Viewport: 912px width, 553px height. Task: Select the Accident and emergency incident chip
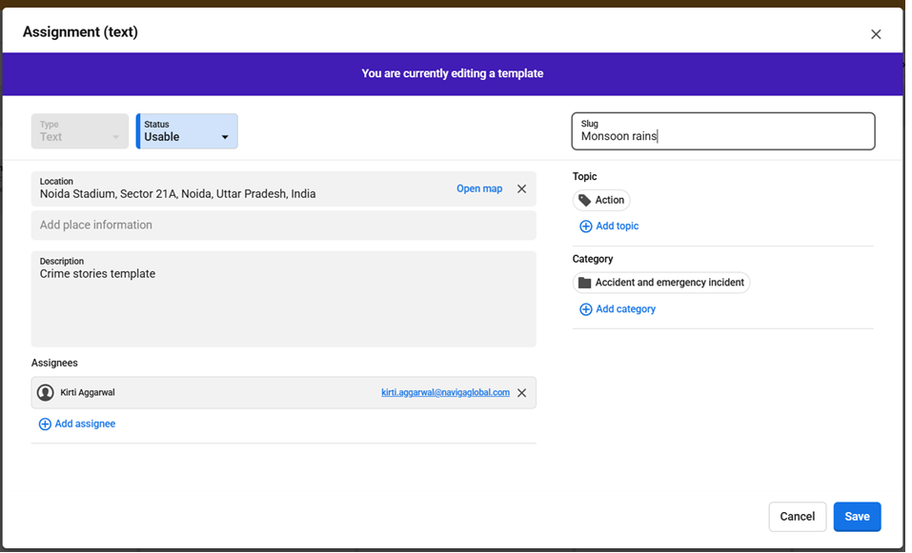[x=671, y=283]
